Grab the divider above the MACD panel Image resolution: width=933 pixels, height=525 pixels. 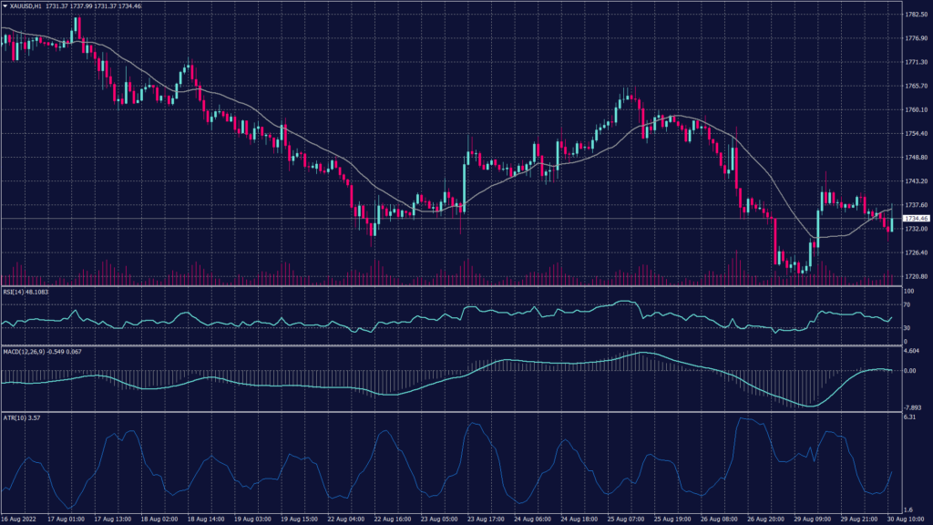point(450,345)
